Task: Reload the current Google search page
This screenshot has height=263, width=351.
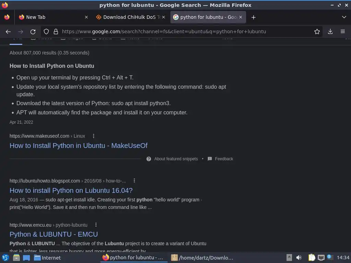Action: pyautogui.click(x=33, y=32)
